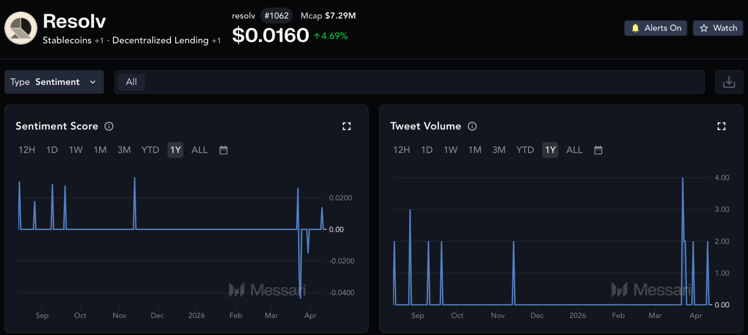The image size is (748, 335).
Task: Select the All filter chip
Action: click(131, 82)
